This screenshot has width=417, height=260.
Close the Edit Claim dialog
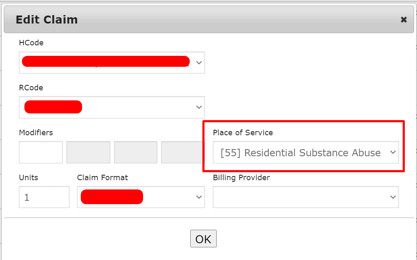[x=404, y=19]
